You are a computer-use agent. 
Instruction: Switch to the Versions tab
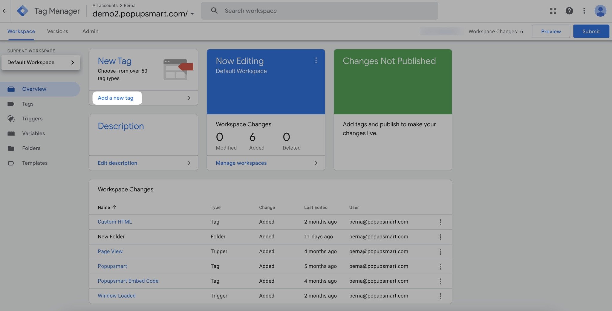tap(57, 31)
